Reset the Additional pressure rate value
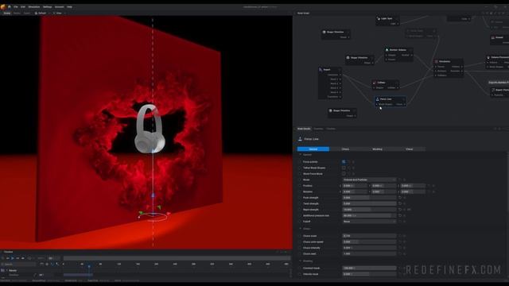This screenshot has width=509, height=286. click(x=400, y=215)
